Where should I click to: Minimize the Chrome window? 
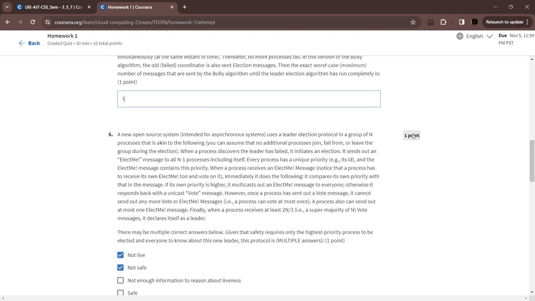pyautogui.click(x=495, y=7)
